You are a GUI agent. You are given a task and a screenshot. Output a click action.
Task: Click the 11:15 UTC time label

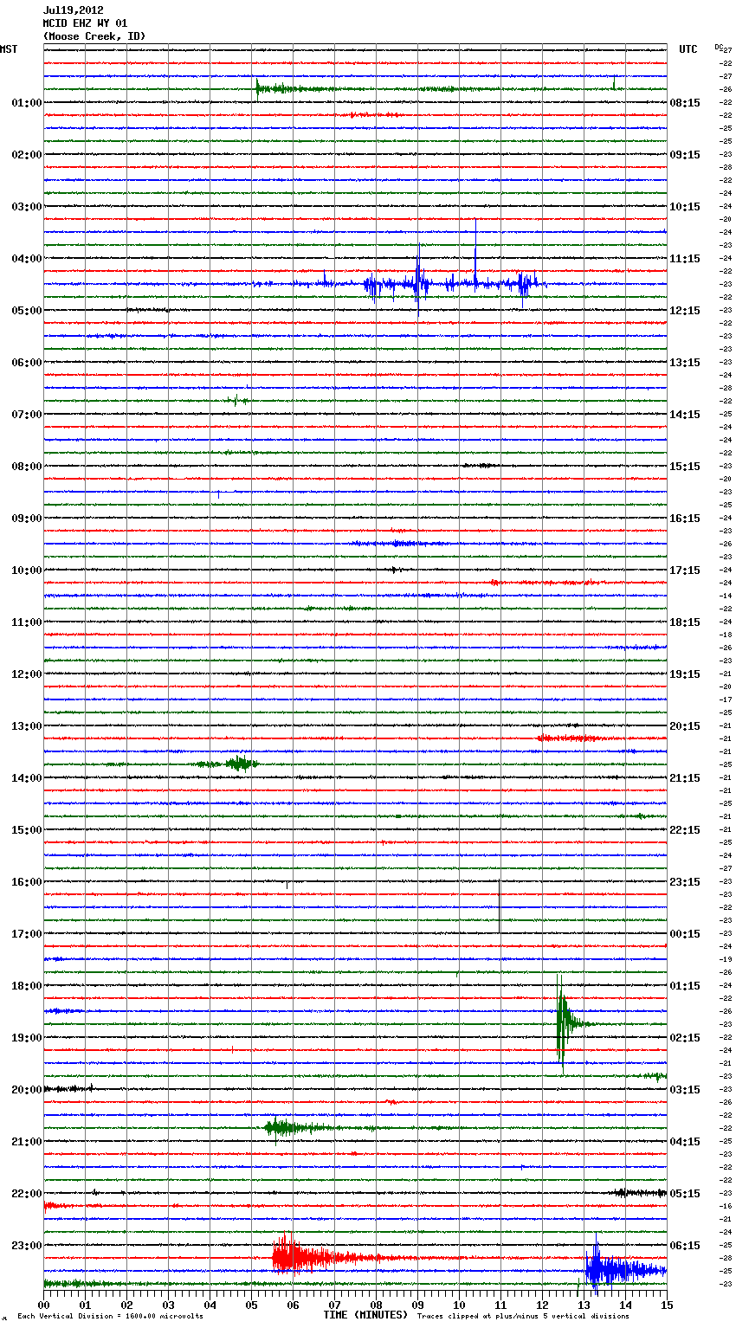click(685, 259)
